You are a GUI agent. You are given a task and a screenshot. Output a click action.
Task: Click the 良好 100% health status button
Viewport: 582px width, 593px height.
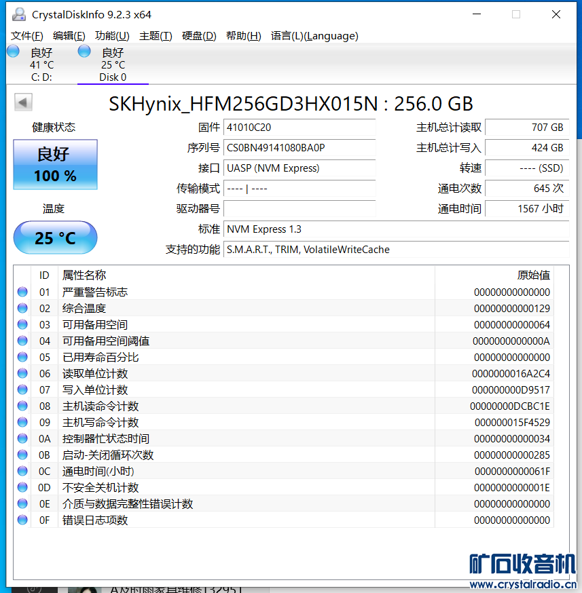(55, 165)
